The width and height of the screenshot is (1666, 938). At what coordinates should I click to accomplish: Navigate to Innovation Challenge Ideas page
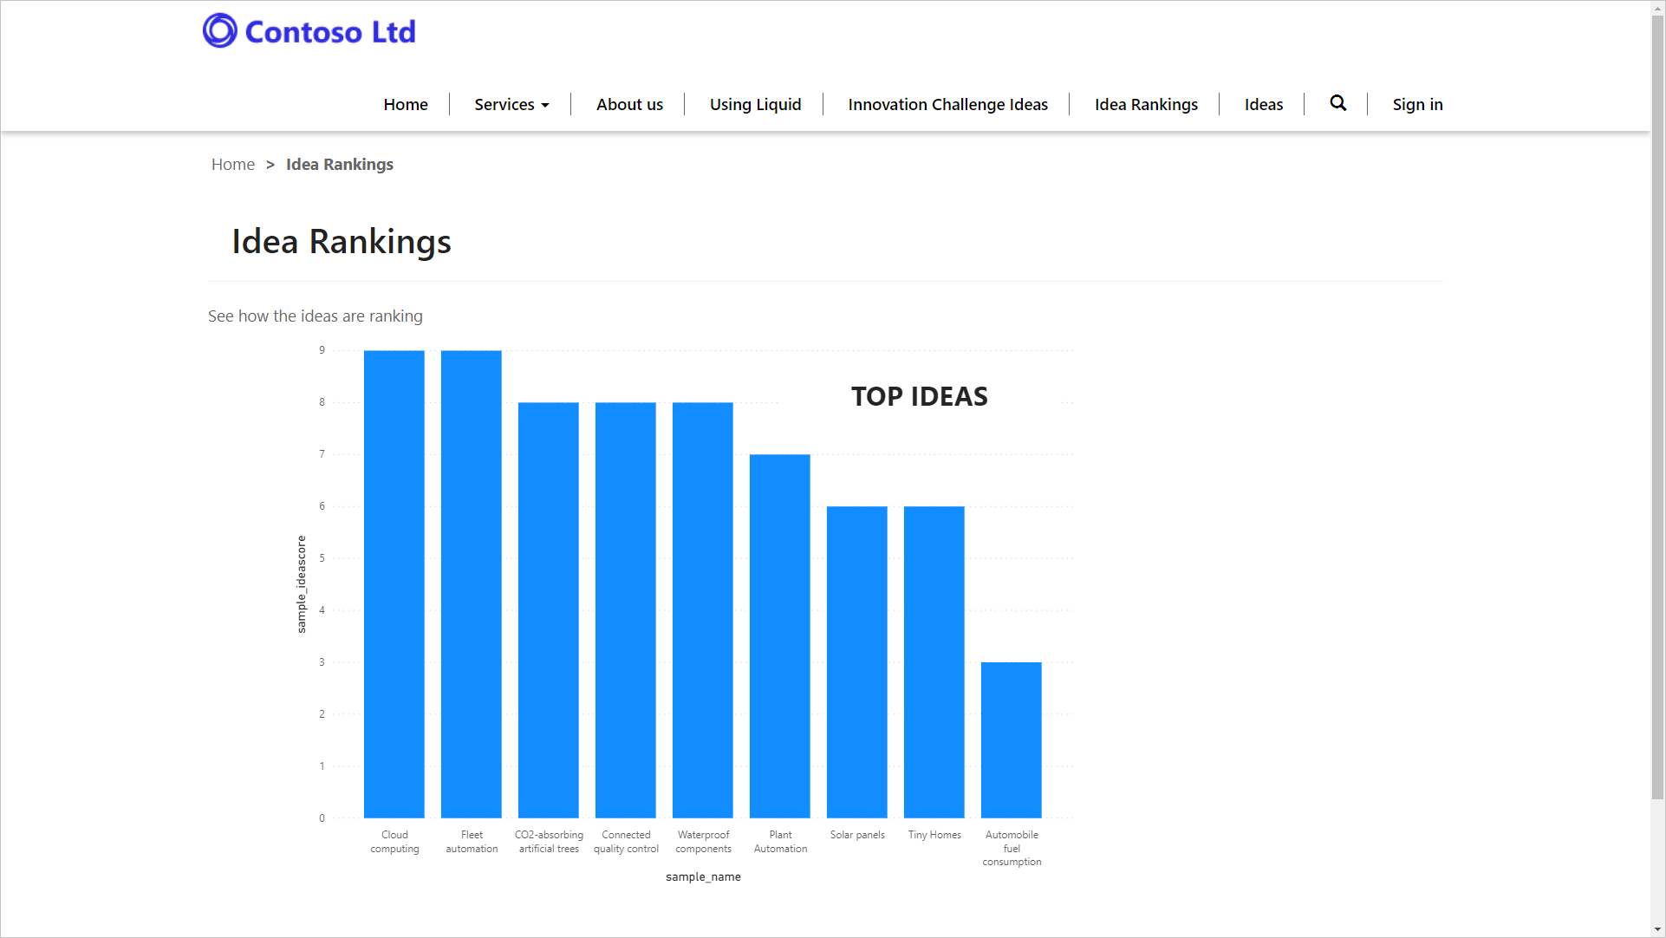(x=947, y=104)
